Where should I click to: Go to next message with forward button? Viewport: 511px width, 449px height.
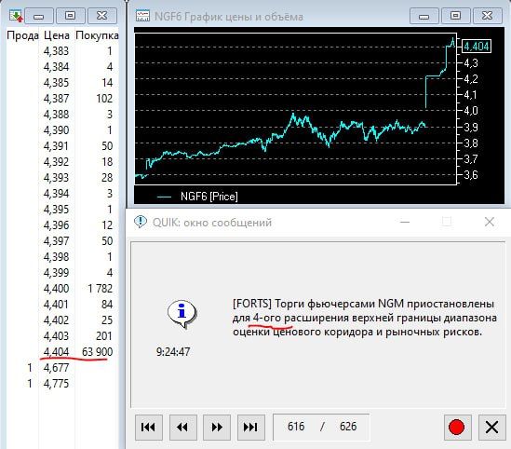tap(217, 427)
